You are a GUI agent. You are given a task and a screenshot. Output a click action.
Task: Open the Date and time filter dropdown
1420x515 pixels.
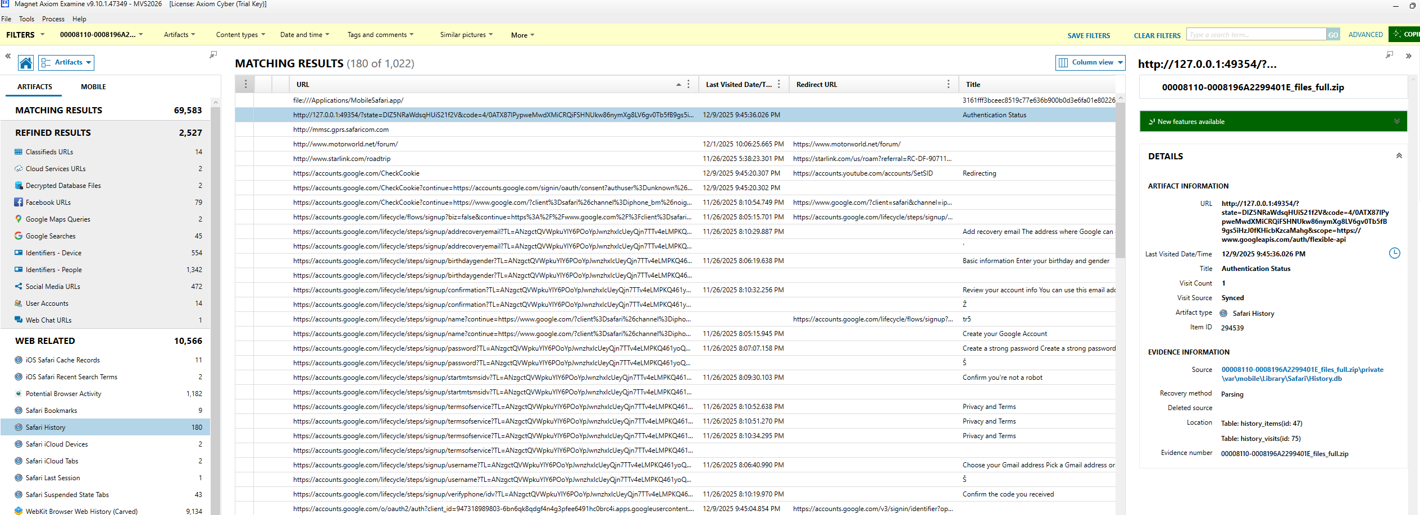[304, 35]
